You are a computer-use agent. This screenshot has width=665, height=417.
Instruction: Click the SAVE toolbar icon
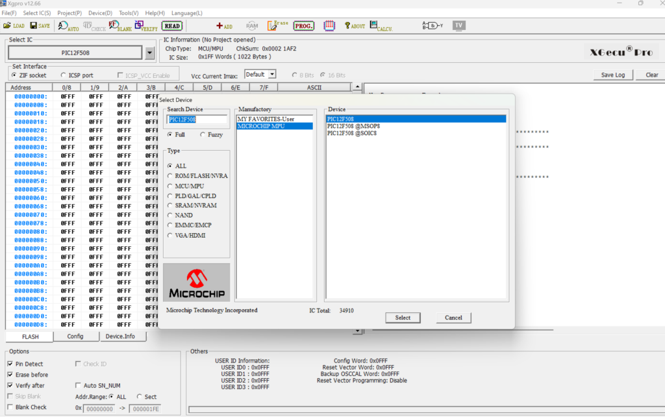coord(40,26)
